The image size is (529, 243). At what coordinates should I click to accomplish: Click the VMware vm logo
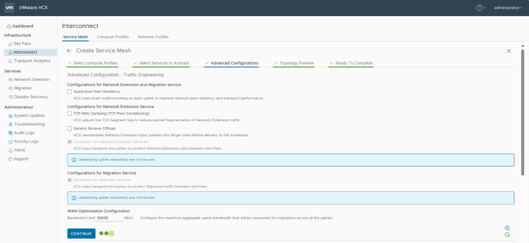pos(10,8)
